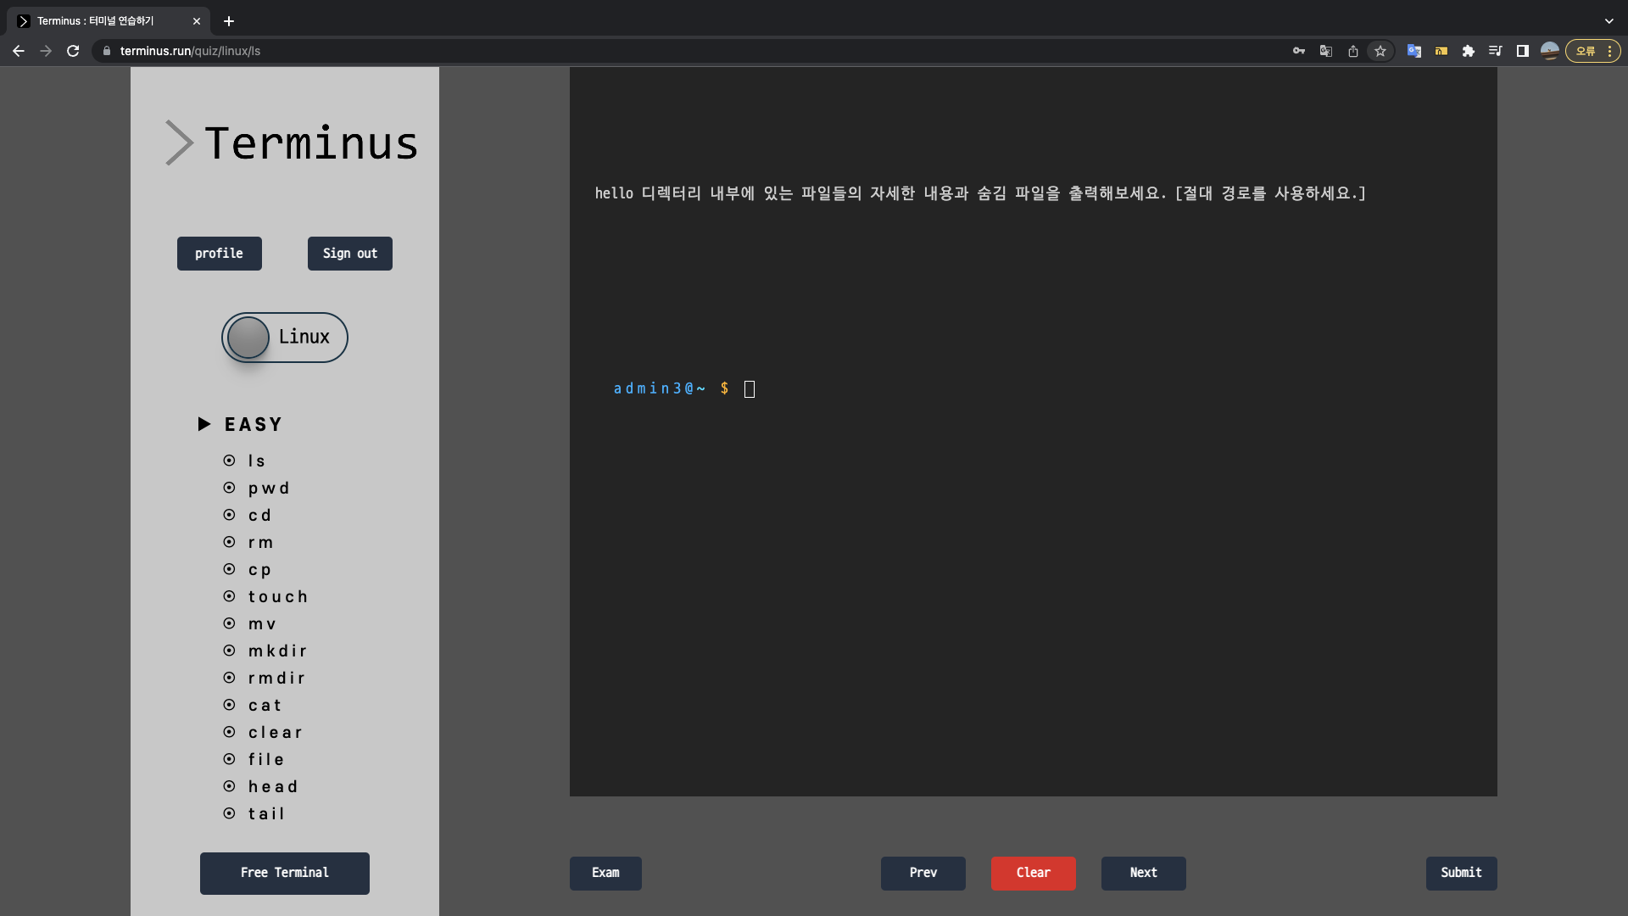The height and width of the screenshot is (916, 1628).
Task: Open the Extensions puzzle icon
Action: click(x=1469, y=51)
